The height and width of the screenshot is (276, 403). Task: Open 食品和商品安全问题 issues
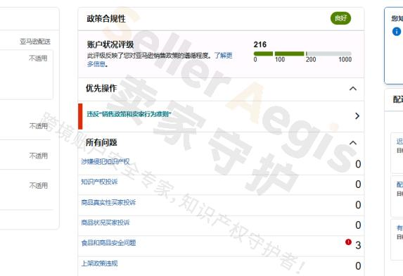(108, 243)
